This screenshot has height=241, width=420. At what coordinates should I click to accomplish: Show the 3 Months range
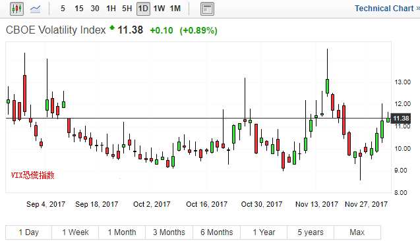click(x=169, y=232)
